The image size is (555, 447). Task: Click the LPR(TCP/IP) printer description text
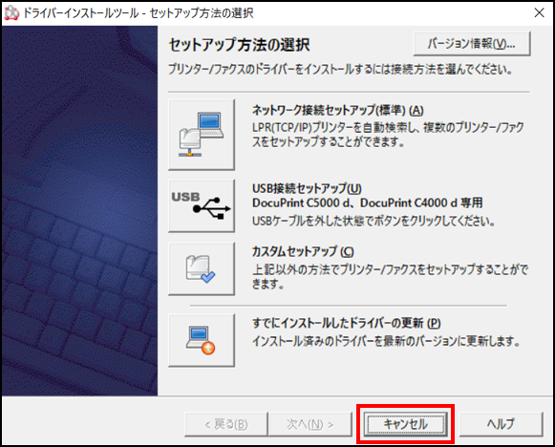click(x=388, y=135)
